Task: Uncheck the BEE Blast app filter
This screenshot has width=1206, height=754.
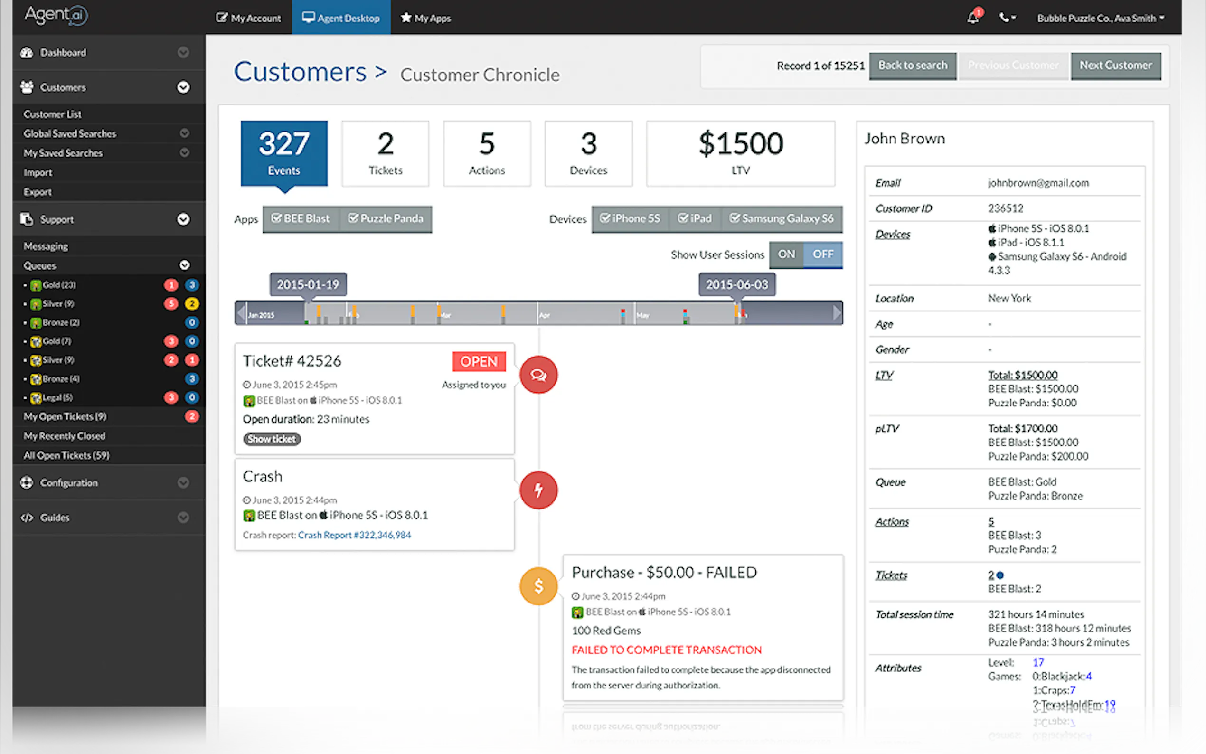Action: coord(300,219)
